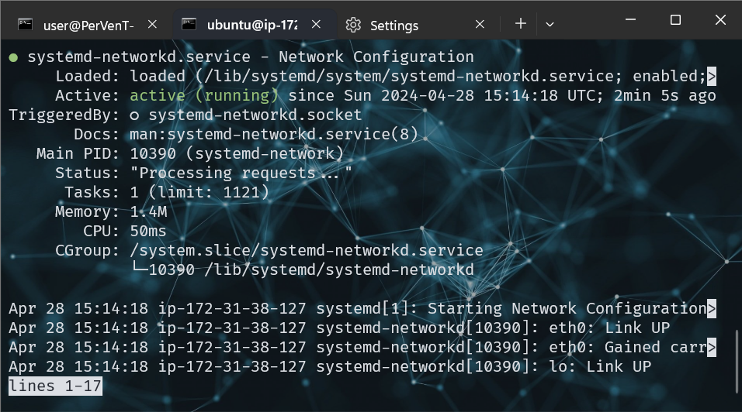Viewport: 742px width, 412px height.
Task: Close the Settings tab
Action: (480, 25)
